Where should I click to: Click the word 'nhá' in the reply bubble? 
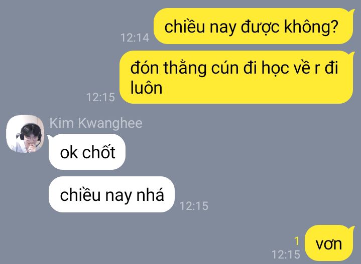tap(150, 194)
